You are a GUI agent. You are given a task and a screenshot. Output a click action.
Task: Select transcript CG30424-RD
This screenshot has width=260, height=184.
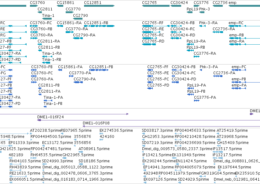183,35
